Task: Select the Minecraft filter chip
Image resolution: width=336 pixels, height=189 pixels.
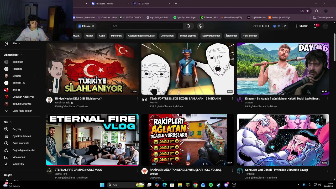Action: click(116, 36)
